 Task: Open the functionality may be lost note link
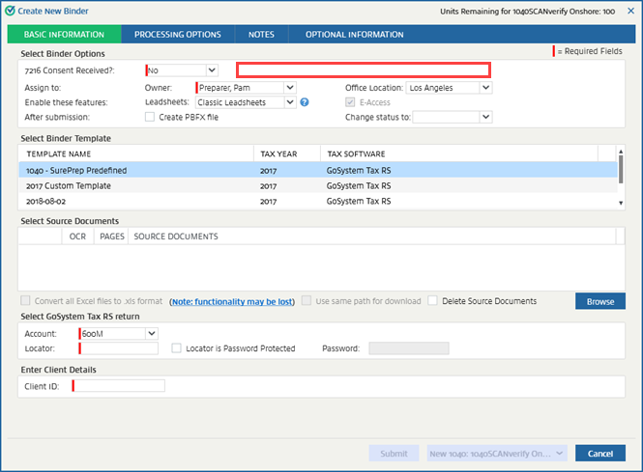[x=231, y=301]
